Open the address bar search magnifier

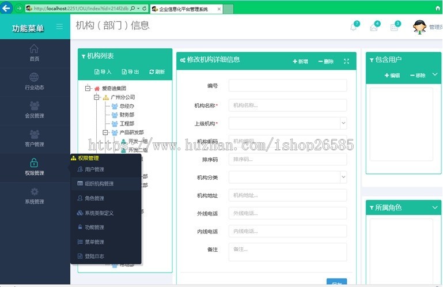pyautogui.click(x=132, y=9)
